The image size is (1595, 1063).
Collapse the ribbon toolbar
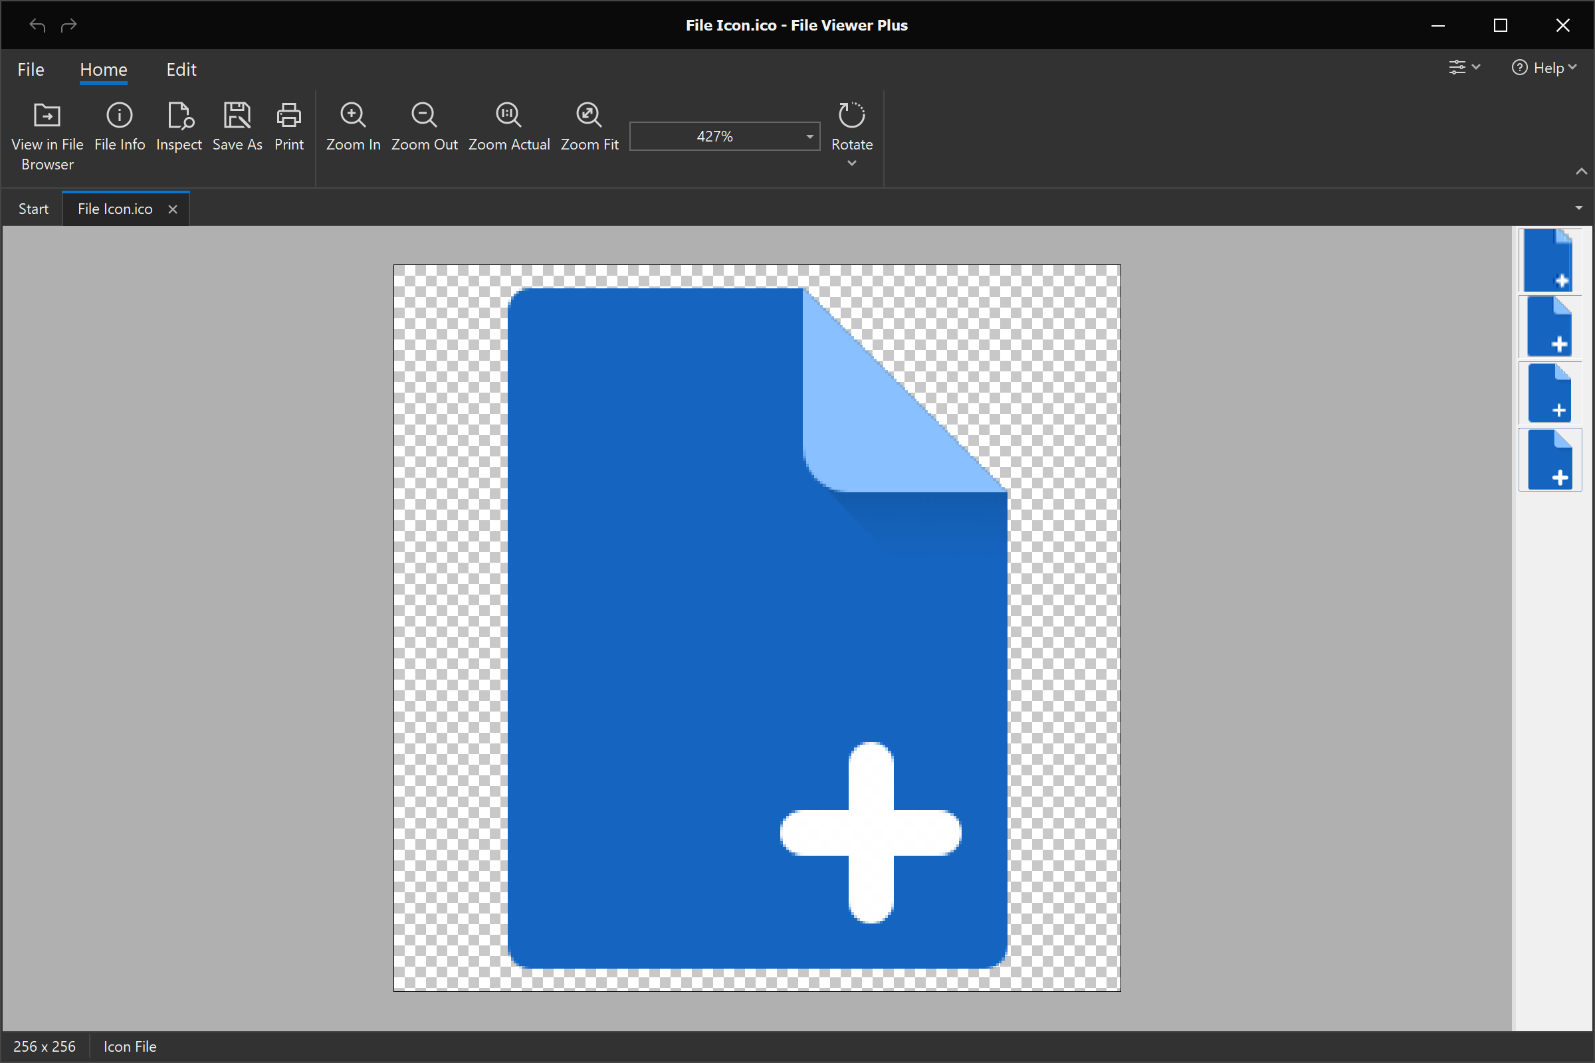tap(1583, 171)
